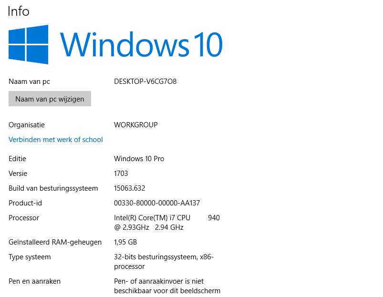This screenshot has width=383, height=297.
Task: Click the 'Windows 10' logo text
Action: pyautogui.click(x=141, y=44)
